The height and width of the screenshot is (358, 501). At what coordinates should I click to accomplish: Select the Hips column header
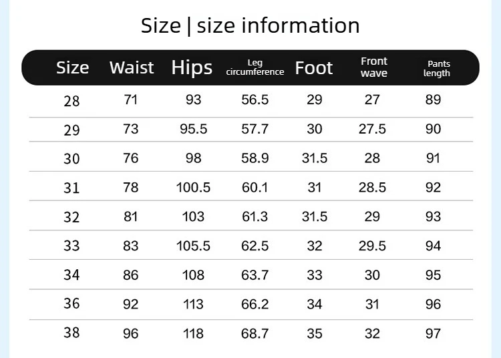point(192,67)
